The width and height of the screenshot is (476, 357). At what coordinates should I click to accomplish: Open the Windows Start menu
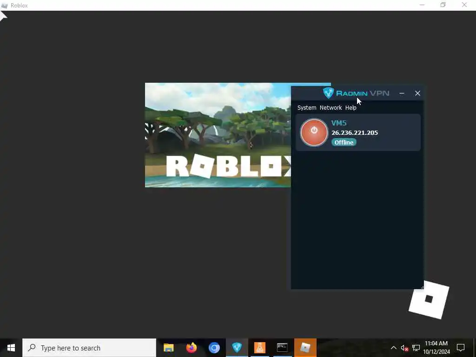[11, 348]
